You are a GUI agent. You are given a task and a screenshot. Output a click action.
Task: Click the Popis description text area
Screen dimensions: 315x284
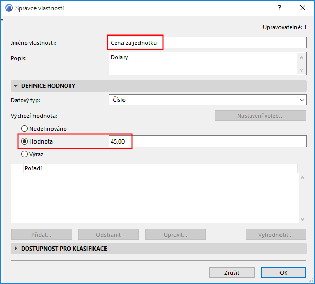201,64
